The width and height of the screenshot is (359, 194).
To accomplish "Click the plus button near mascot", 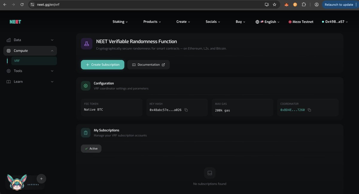I will (x=41, y=179).
